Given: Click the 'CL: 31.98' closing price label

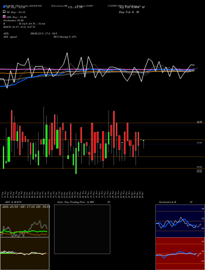Looking at the screenshot, I should click(x=75, y=7).
